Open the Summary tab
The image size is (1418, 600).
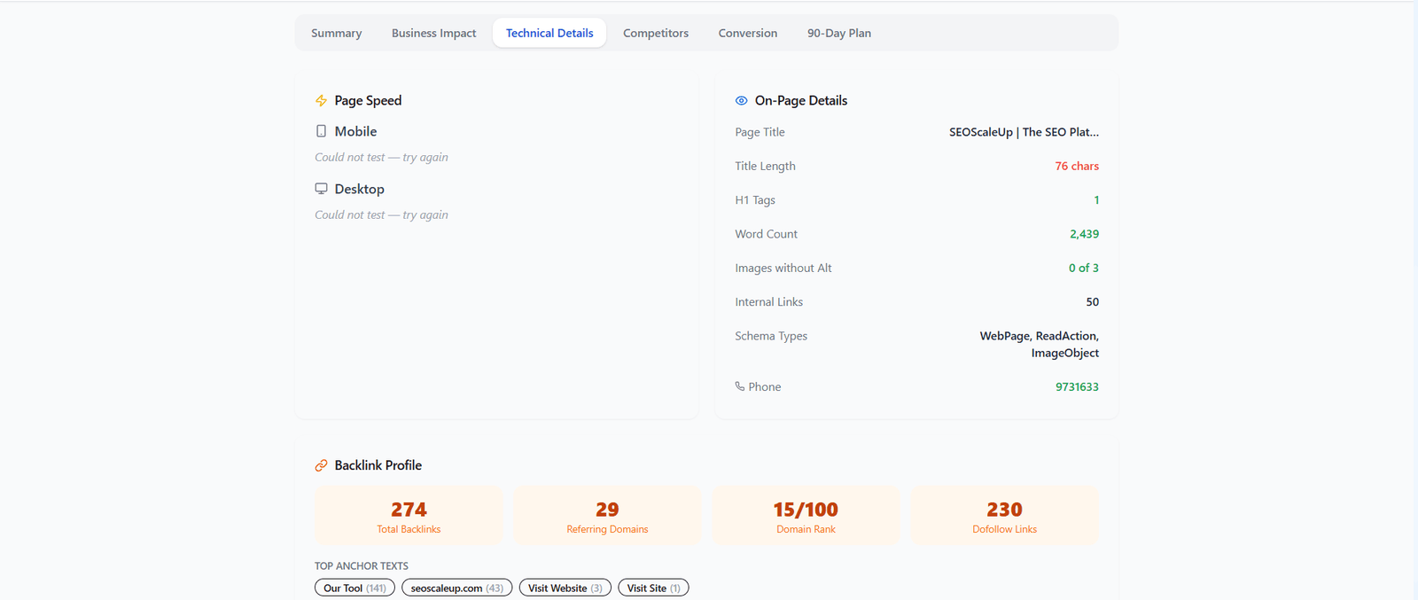coord(336,33)
